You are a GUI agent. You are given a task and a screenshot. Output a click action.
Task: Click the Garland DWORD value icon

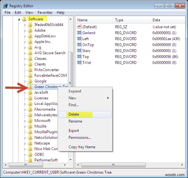[79, 33]
